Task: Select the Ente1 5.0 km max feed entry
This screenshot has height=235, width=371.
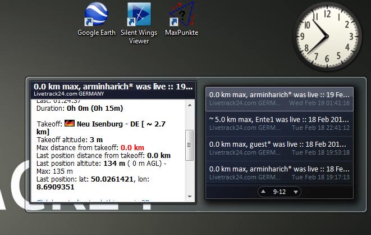Action: click(279, 123)
